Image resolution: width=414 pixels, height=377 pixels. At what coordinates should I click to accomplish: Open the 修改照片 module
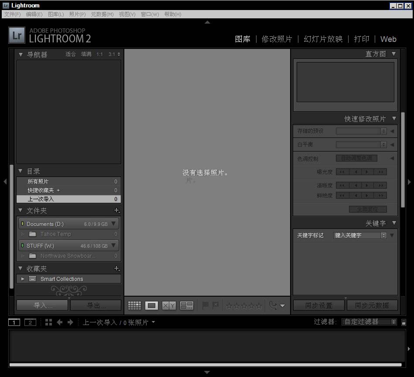click(x=277, y=39)
